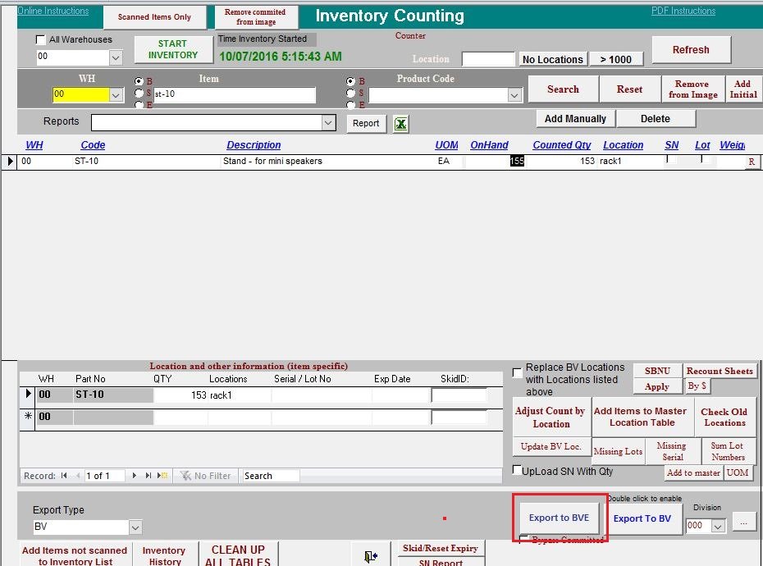Click Check Old Locations button
This screenshot has width=763, height=566.
pyautogui.click(x=724, y=417)
